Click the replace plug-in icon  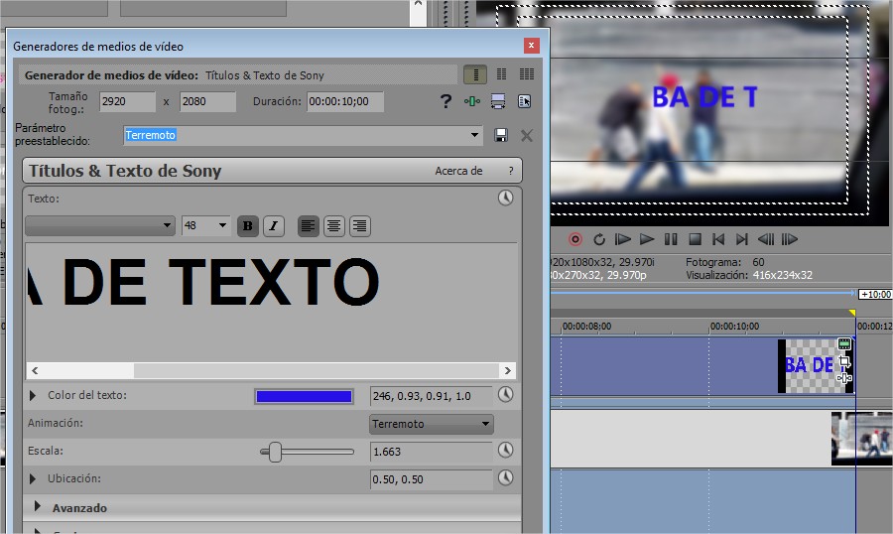525,101
